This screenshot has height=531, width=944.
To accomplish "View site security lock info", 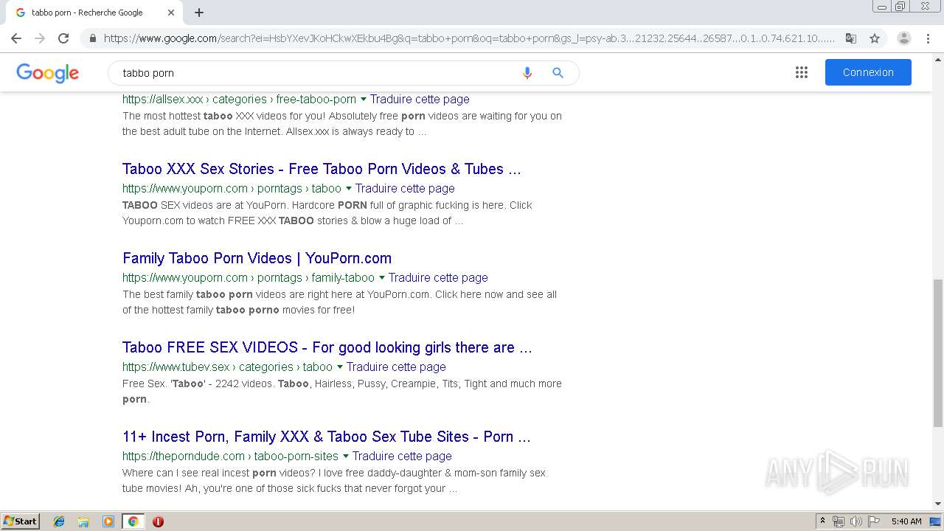I will (x=93, y=38).
